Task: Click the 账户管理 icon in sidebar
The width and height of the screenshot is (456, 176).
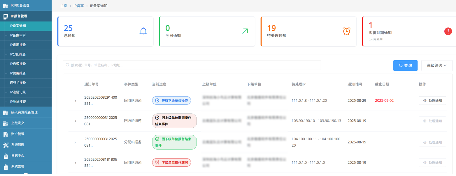Action: point(6,134)
